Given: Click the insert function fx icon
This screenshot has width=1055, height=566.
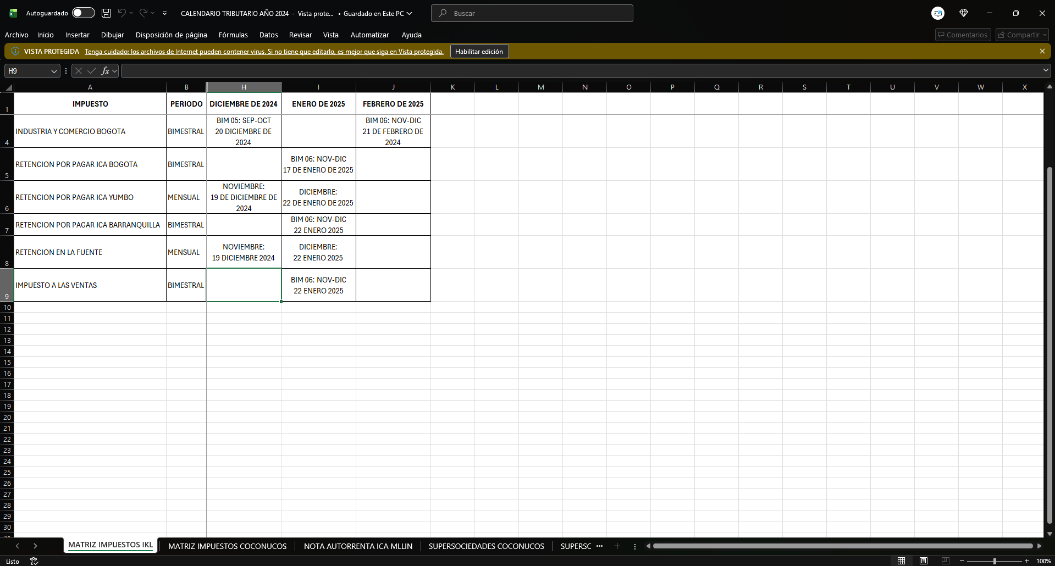Looking at the screenshot, I should click(x=105, y=71).
